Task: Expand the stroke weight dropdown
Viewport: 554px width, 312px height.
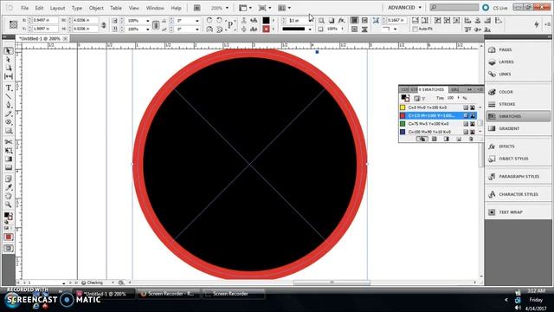Action: [x=310, y=21]
